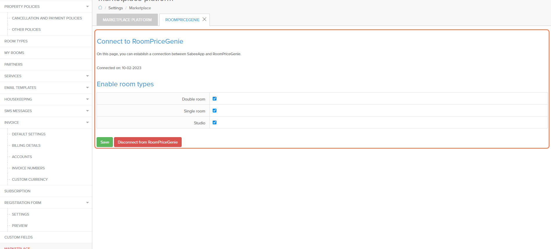Open Custom Fields
This screenshot has width=551, height=249.
point(19,237)
